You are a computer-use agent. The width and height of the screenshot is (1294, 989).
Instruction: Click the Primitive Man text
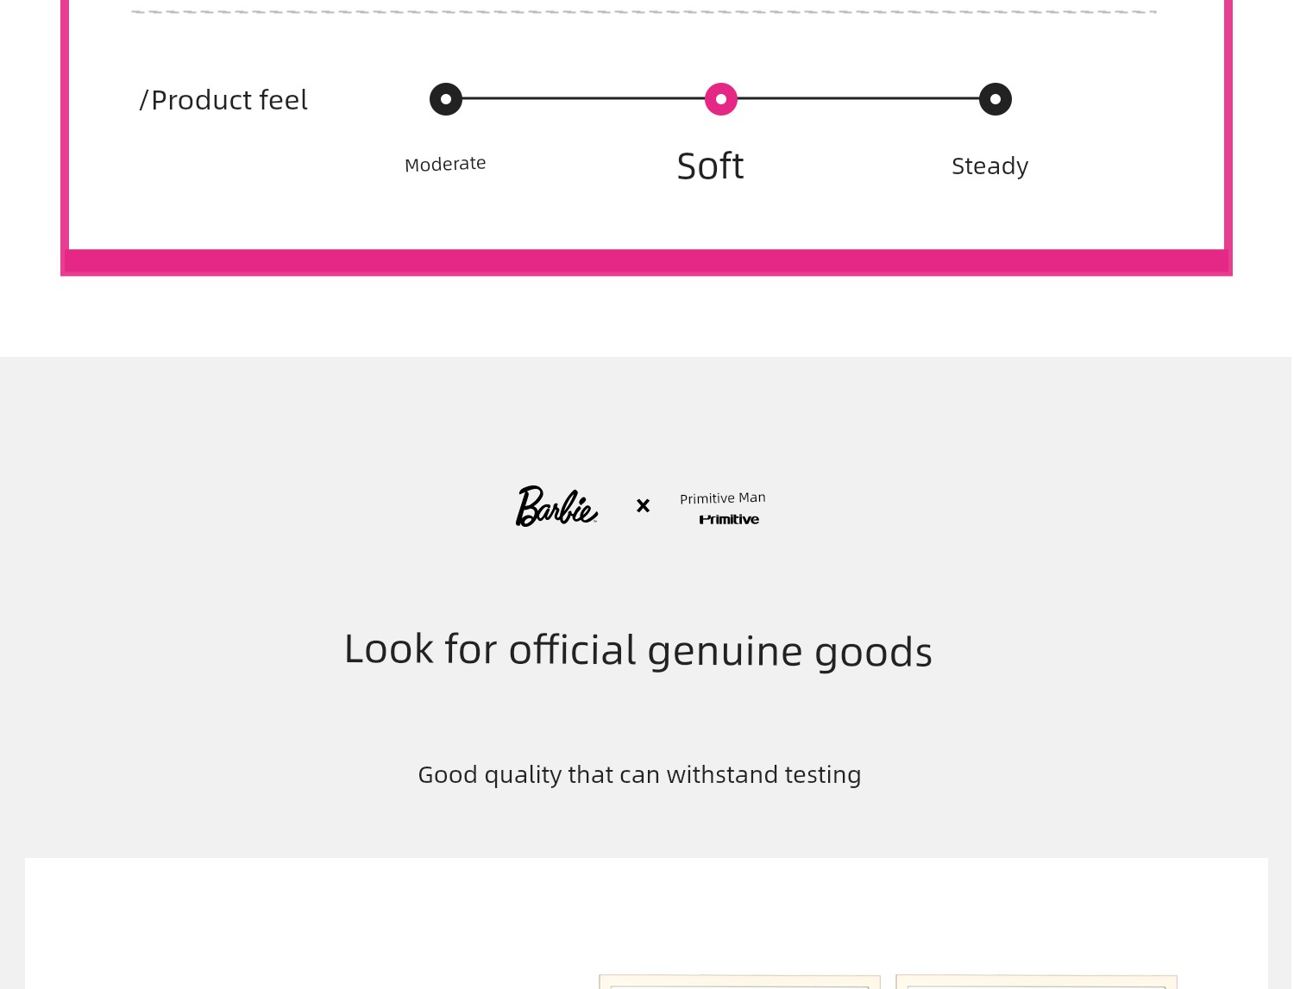point(723,498)
